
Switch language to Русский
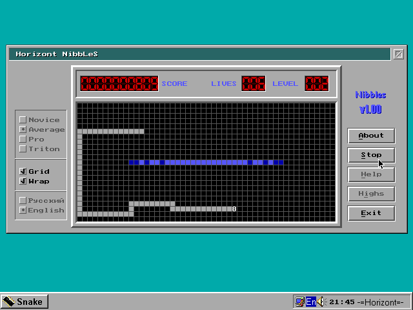(23, 200)
